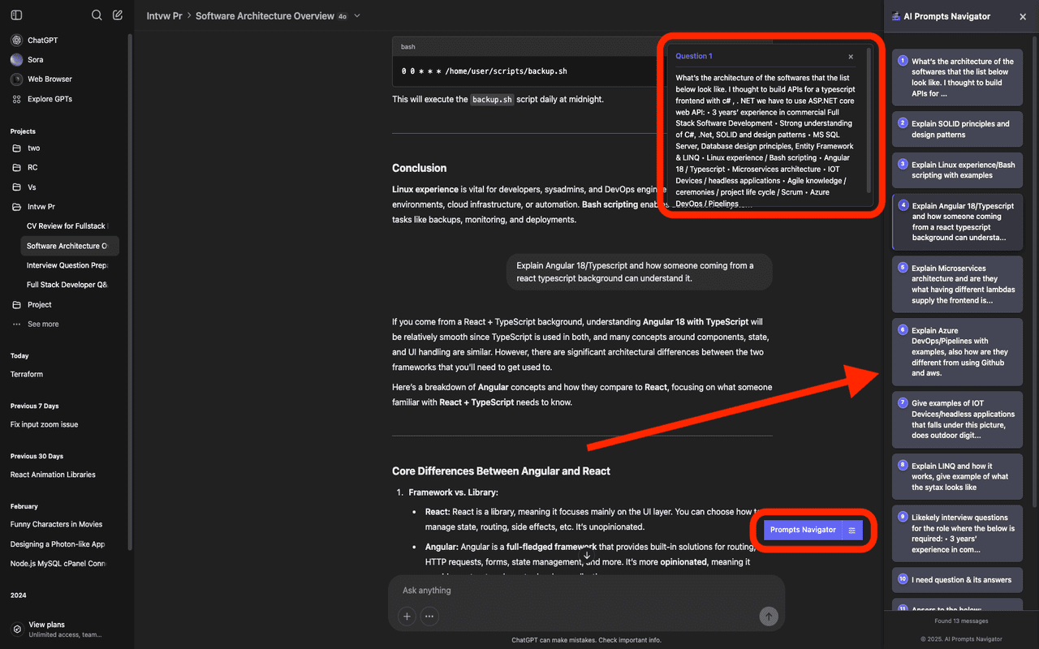The image size is (1039, 649).
Task: Click View plans upgrade option
Action: [64, 630]
